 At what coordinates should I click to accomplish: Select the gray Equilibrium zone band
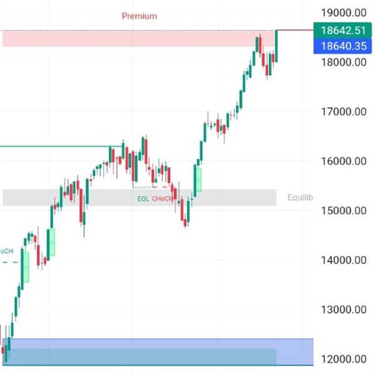click(x=139, y=197)
